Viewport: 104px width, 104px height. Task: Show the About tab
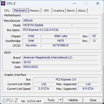pos(82,11)
